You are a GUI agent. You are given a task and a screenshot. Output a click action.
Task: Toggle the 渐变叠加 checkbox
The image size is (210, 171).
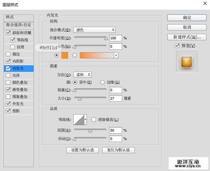click(x=8, y=90)
